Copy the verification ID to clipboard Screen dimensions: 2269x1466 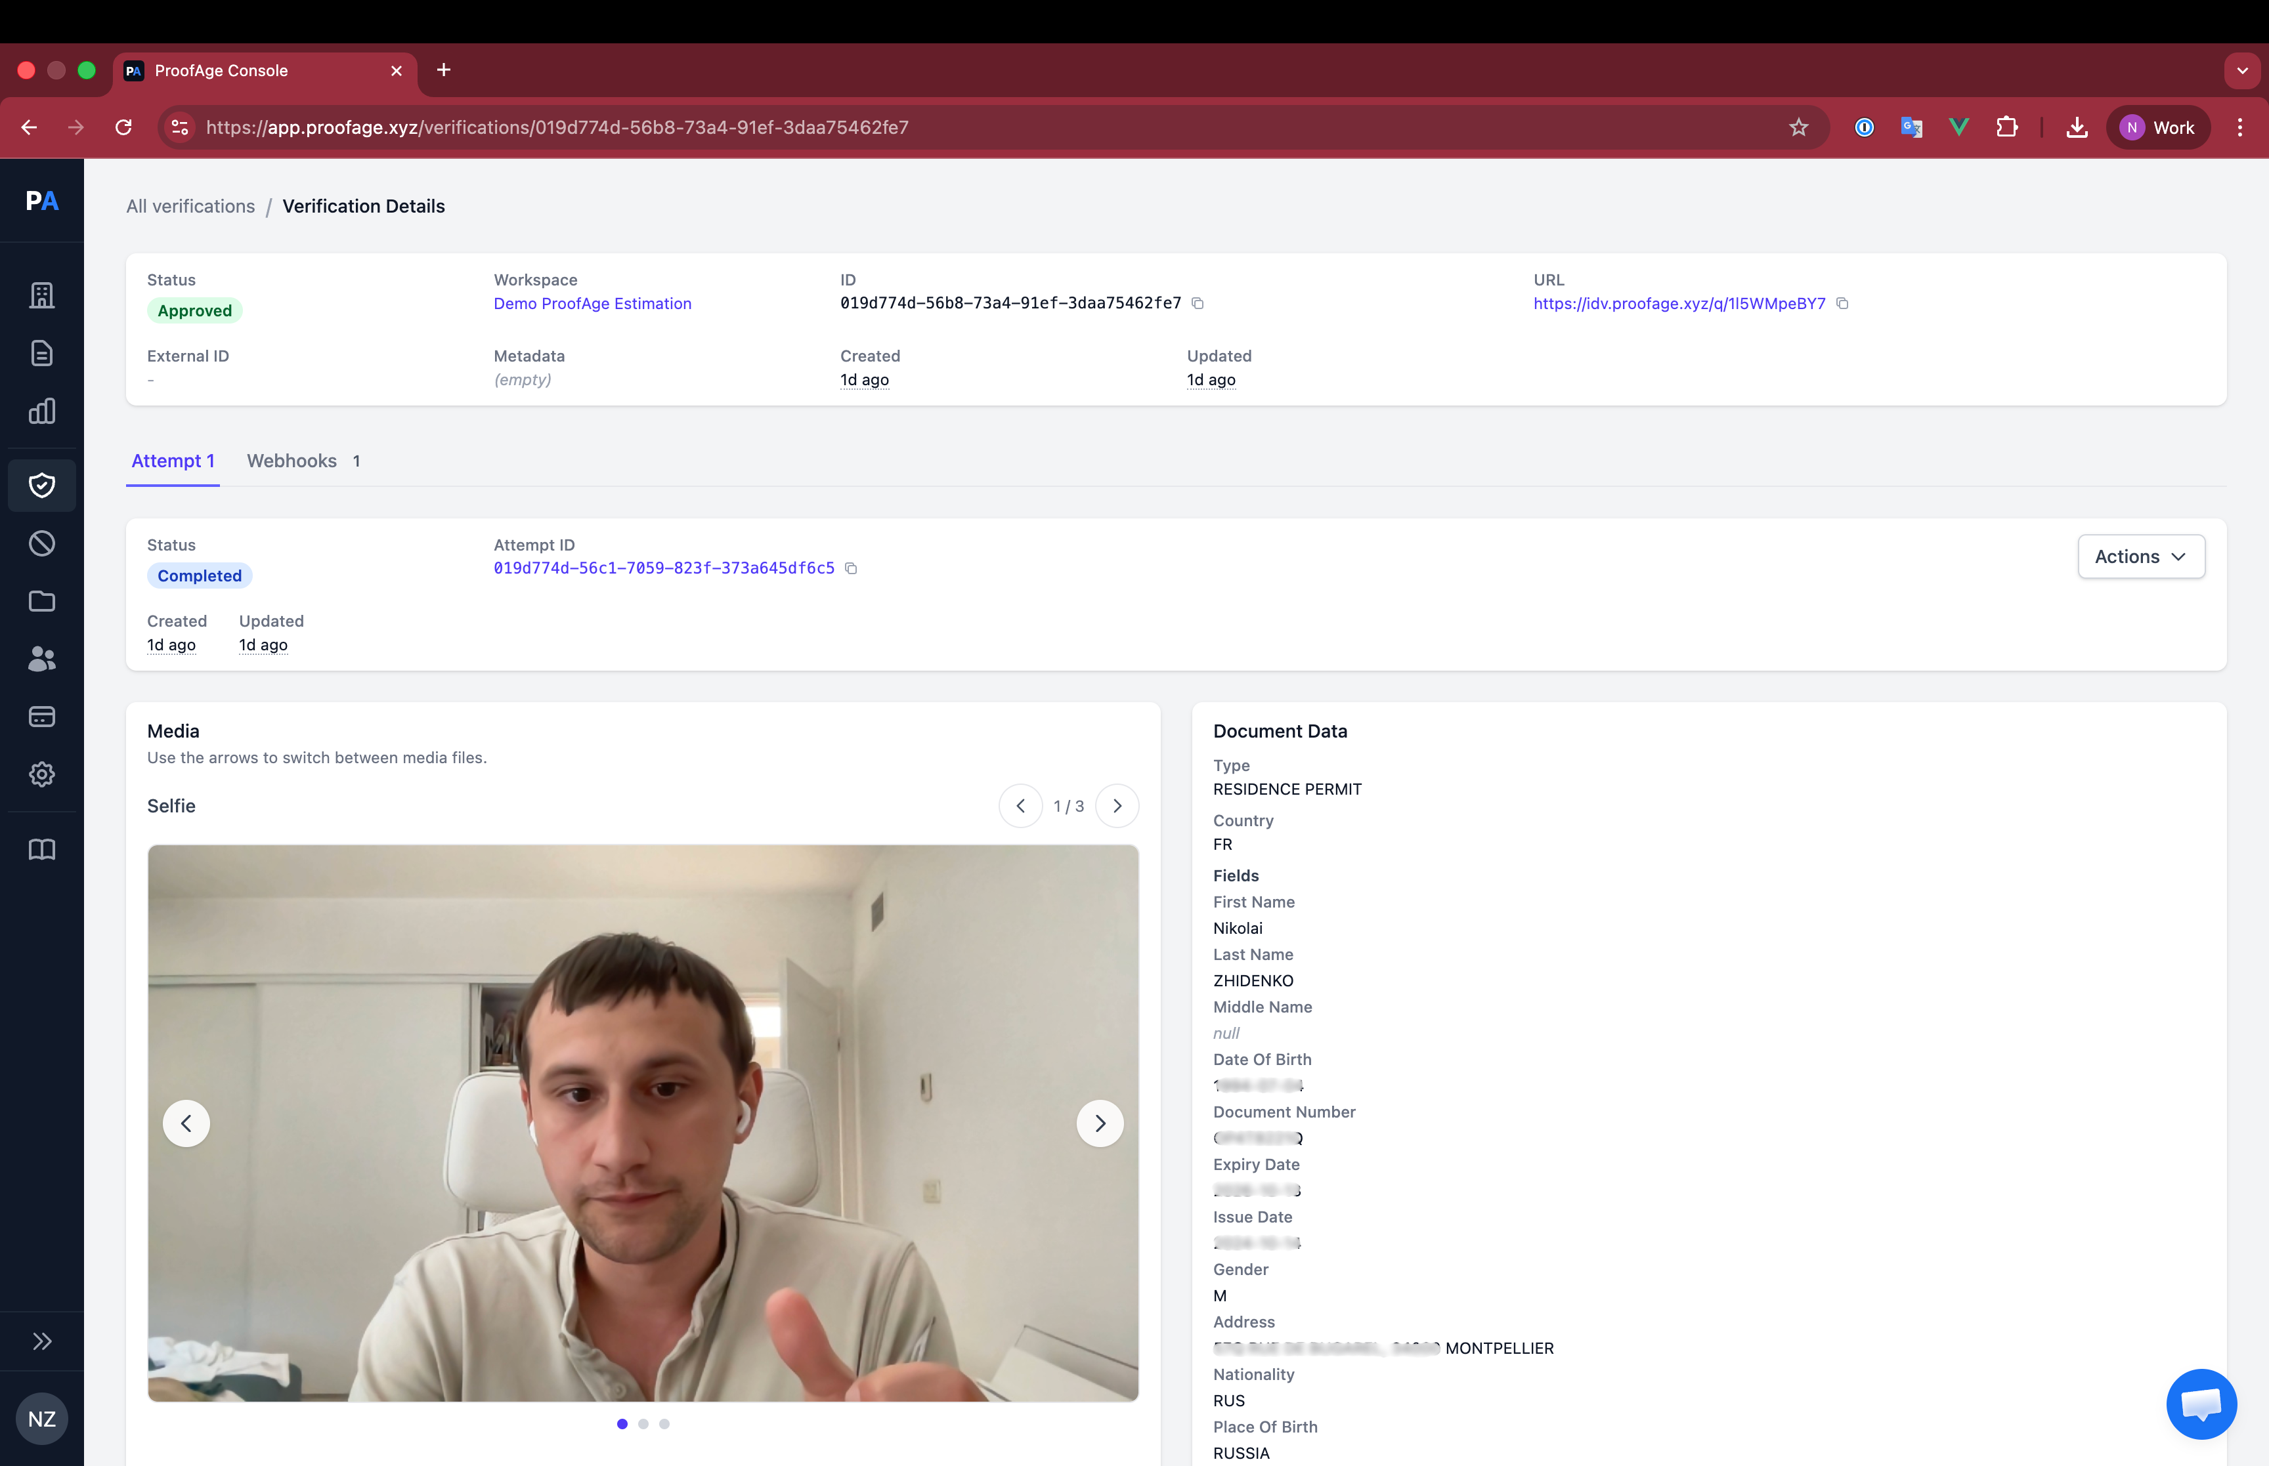1198,304
